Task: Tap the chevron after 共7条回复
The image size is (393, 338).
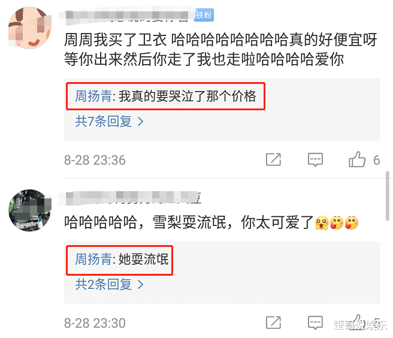Action: pos(141,122)
